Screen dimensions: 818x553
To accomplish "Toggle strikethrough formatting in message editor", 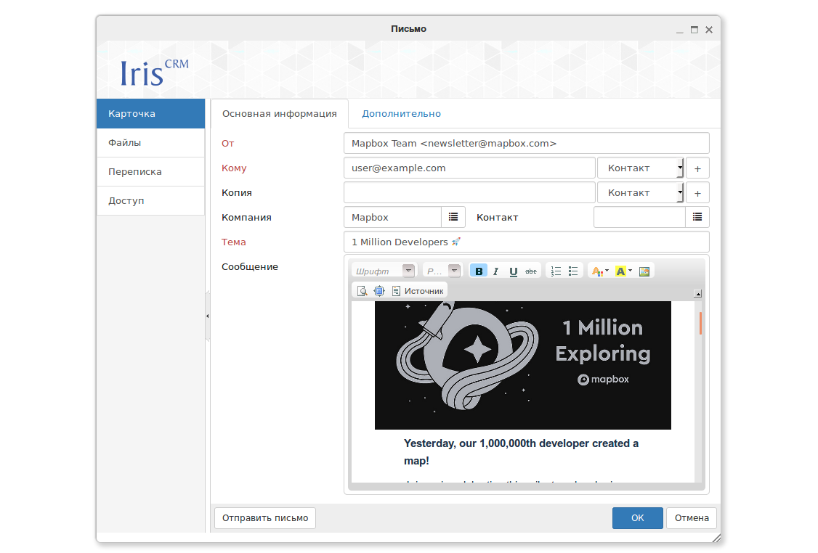I will tap(530, 271).
